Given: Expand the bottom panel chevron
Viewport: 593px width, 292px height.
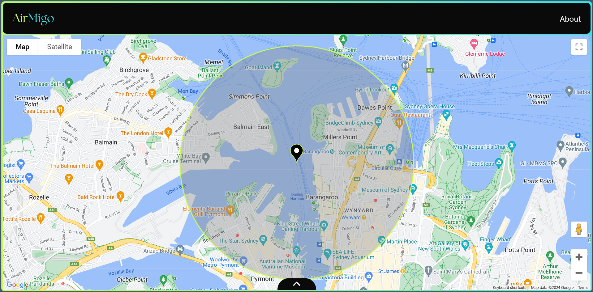Looking at the screenshot, I should point(296,284).
